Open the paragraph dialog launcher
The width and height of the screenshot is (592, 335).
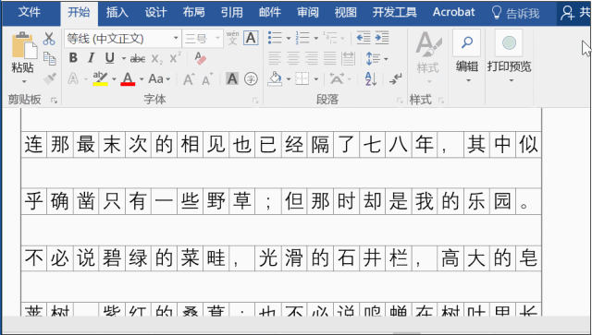pos(400,101)
